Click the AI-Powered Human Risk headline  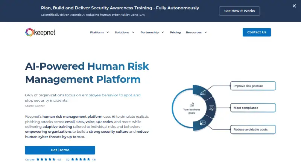[87, 73]
